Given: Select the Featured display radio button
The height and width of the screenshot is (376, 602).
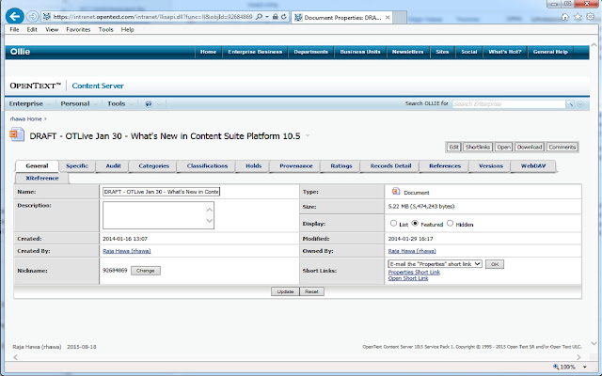Looking at the screenshot, I should coord(415,223).
